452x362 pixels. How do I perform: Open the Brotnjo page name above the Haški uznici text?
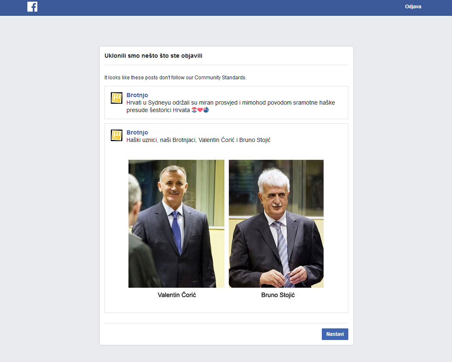click(x=137, y=132)
